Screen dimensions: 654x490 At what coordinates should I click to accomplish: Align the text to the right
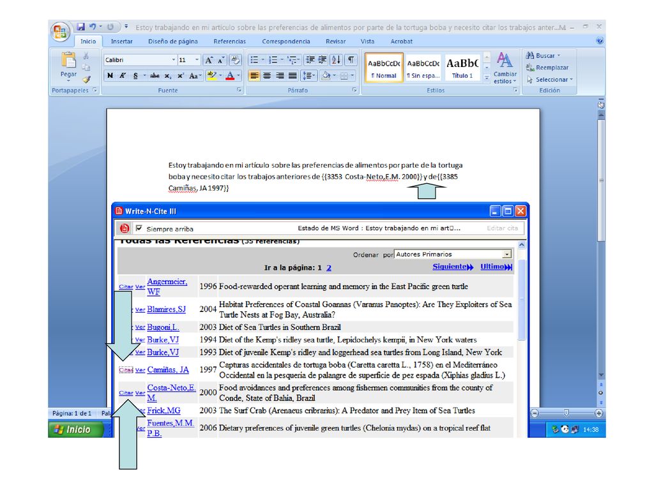280,75
